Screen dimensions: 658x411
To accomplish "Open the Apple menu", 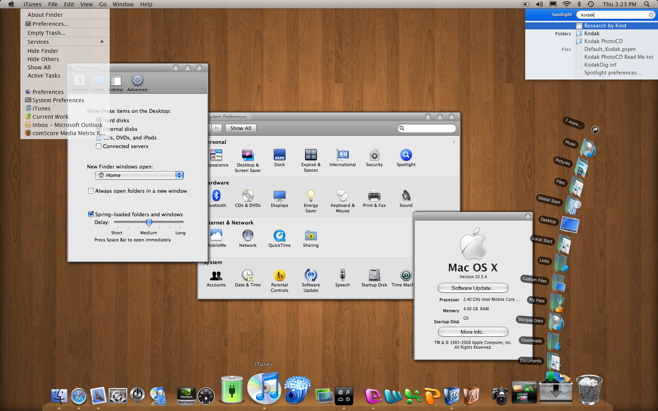I will (x=11, y=4).
